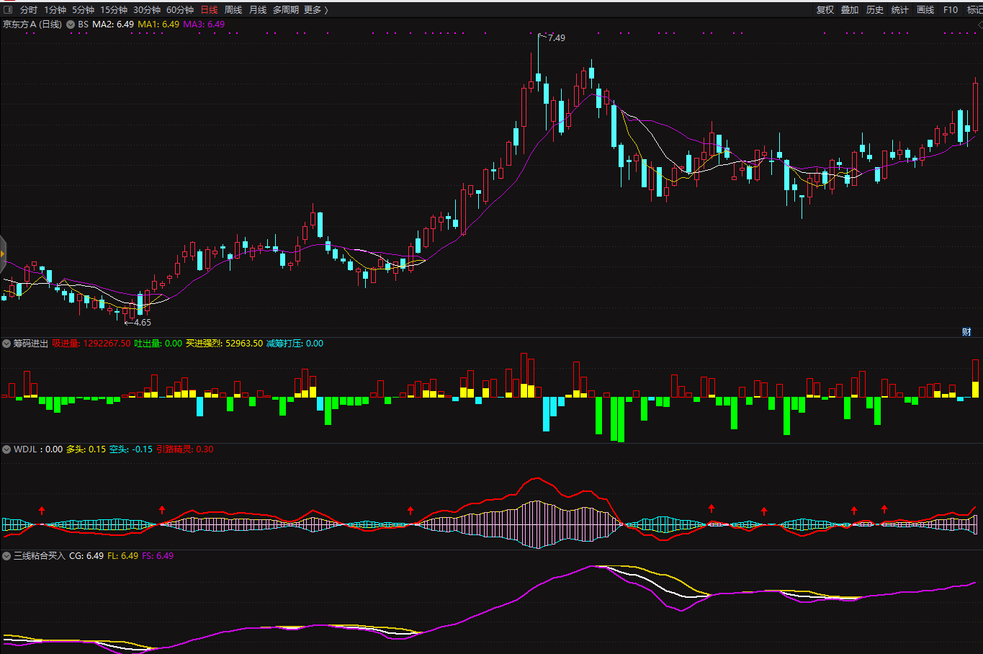The width and height of the screenshot is (983, 654).
Task: Click the yellow MA1: 6.49 value
Action: click(158, 24)
